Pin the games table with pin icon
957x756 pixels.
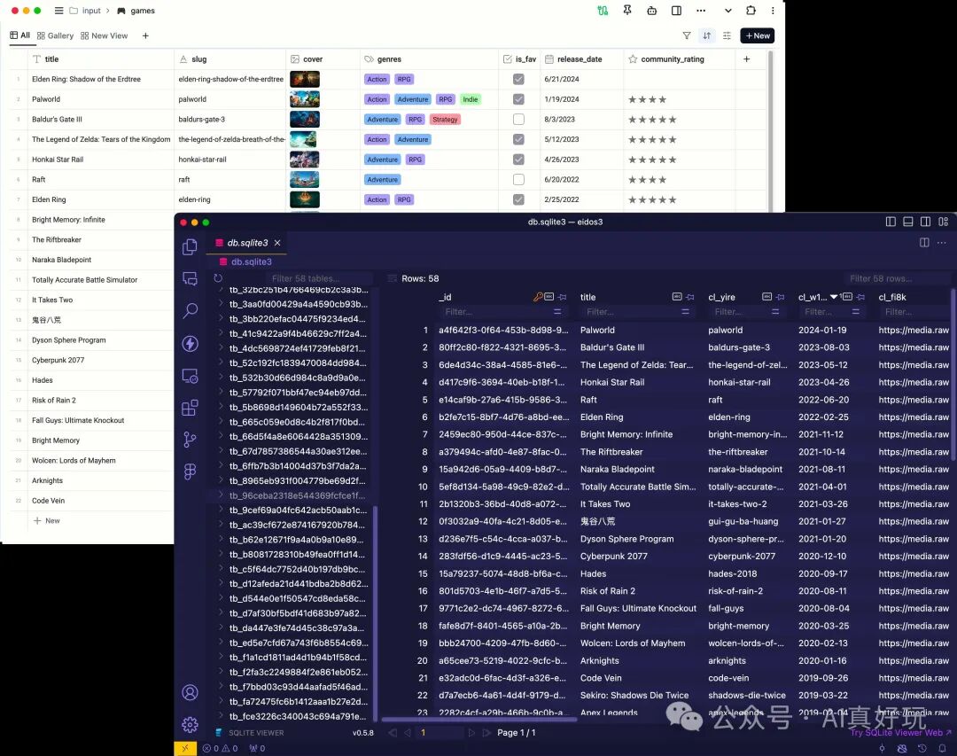(626, 11)
